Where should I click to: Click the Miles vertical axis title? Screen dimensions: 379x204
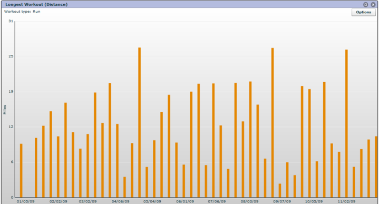[5, 110]
